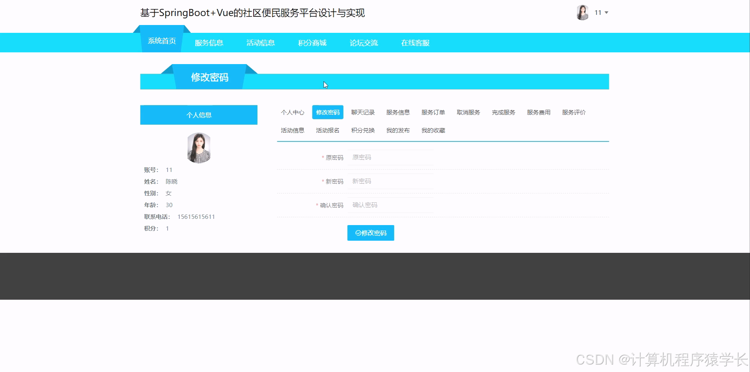
Task: Switch to the 积分兑换 tab
Action: [x=362, y=130]
